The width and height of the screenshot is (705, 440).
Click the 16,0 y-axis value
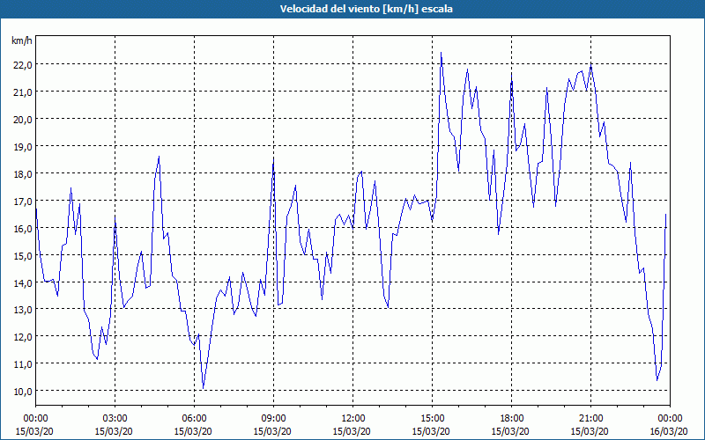click(x=24, y=228)
